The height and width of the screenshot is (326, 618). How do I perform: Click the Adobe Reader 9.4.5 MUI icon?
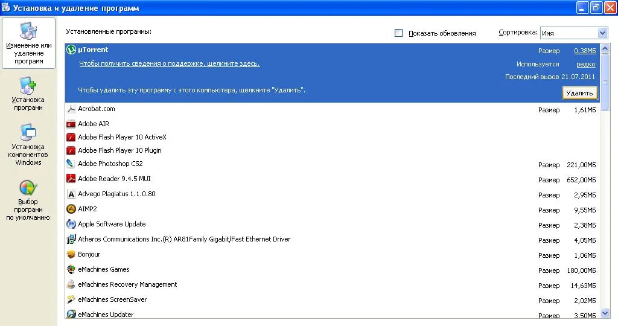pyautogui.click(x=71, y=179)
